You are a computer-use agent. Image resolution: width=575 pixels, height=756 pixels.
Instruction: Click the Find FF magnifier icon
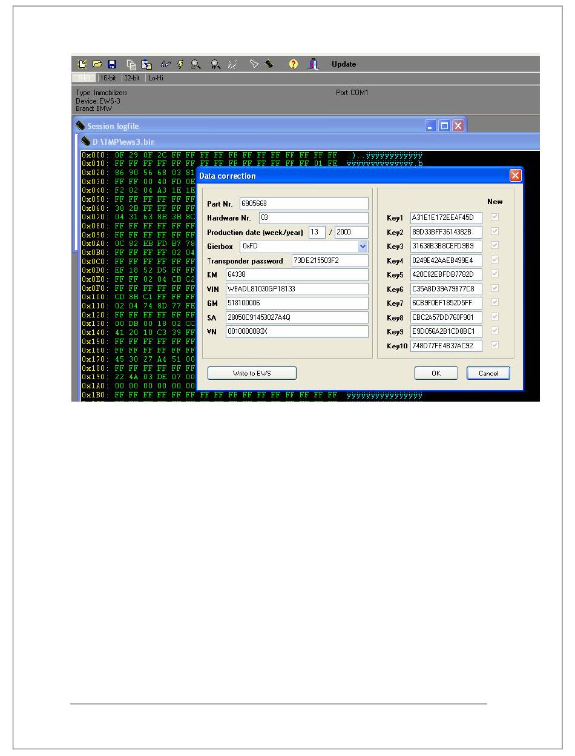215,64
